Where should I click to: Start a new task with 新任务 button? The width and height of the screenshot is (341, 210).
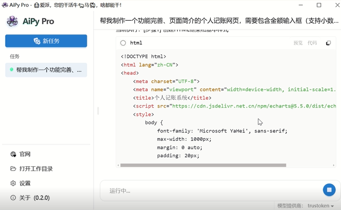coord(46,41)
